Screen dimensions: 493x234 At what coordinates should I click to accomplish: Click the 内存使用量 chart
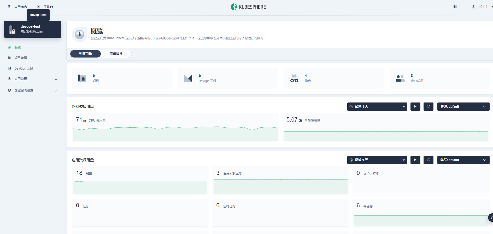pos(386,136)
